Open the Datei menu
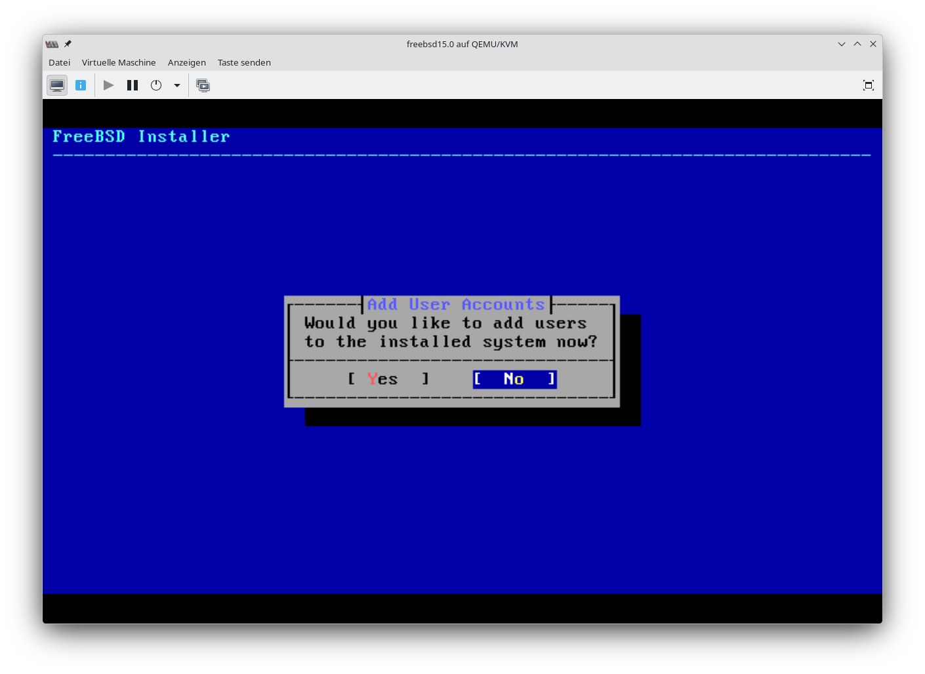 point(59,62)
